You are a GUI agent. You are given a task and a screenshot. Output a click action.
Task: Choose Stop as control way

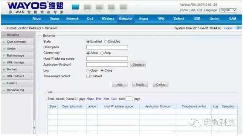tap(102, 53)
